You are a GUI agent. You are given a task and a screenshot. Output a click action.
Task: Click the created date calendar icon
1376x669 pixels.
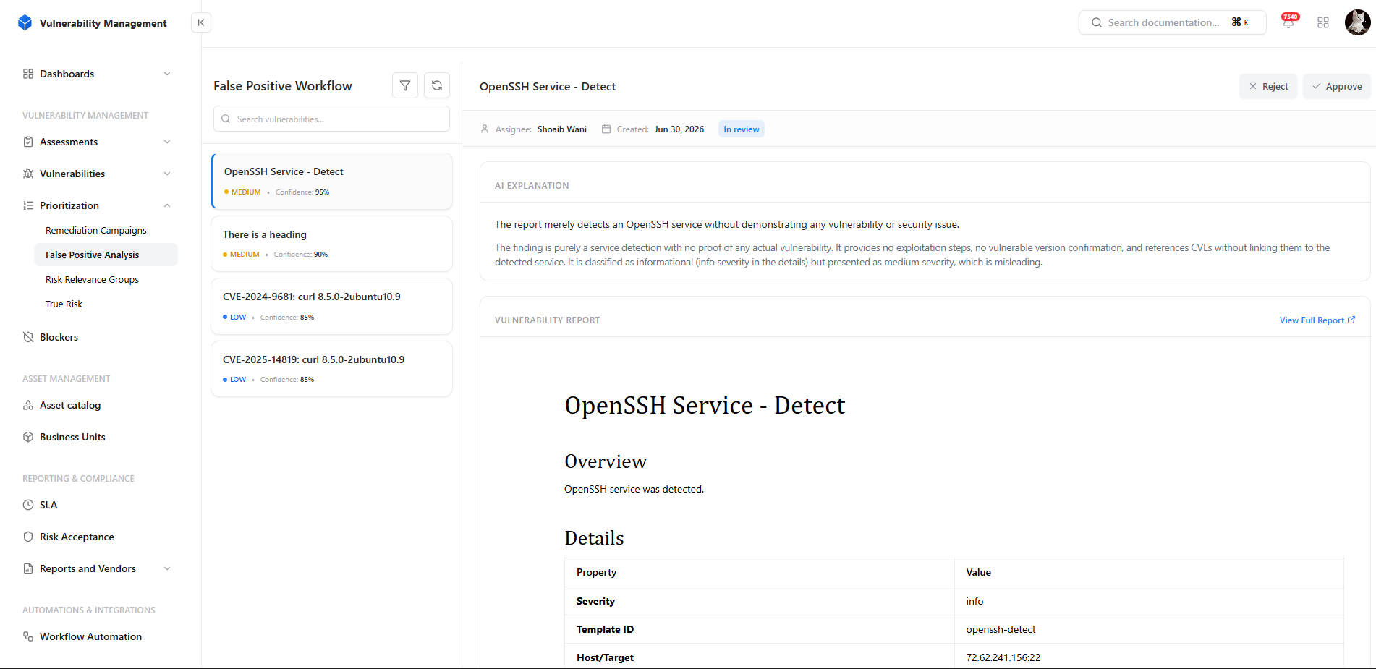[x=606, y=129]
